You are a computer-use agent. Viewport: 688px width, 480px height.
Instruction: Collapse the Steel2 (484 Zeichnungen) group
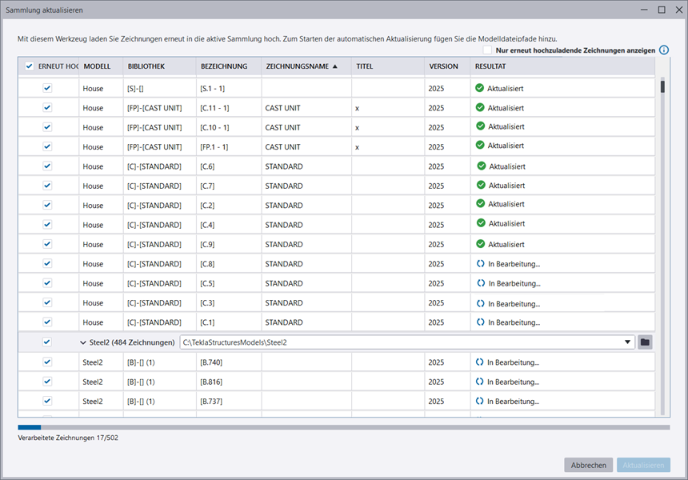point(82,342)
